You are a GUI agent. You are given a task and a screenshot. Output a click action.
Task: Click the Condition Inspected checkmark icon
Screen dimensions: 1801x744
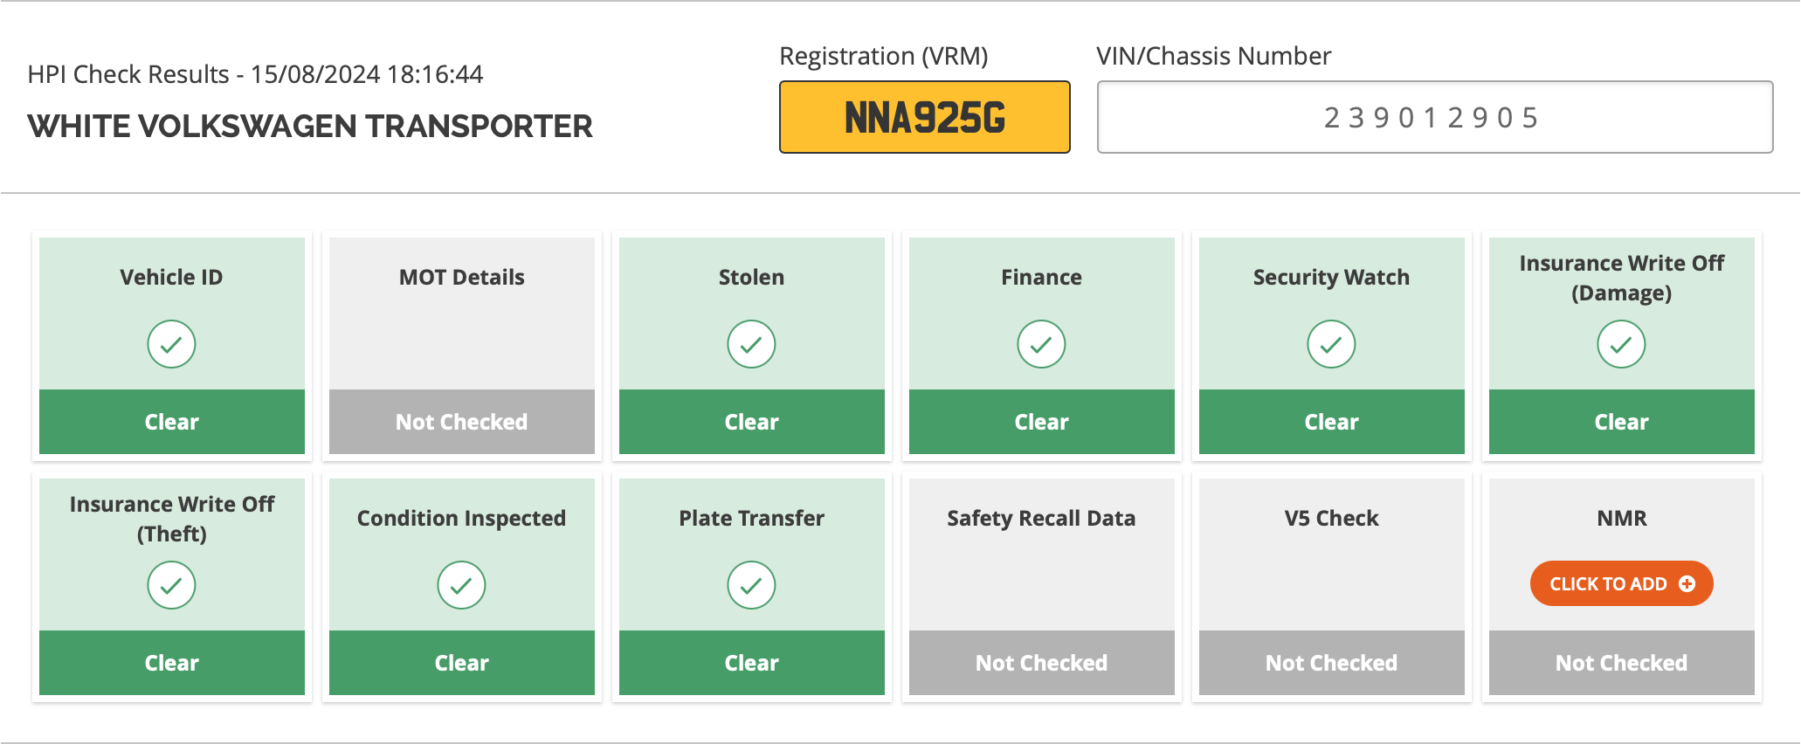click(461, 585)
